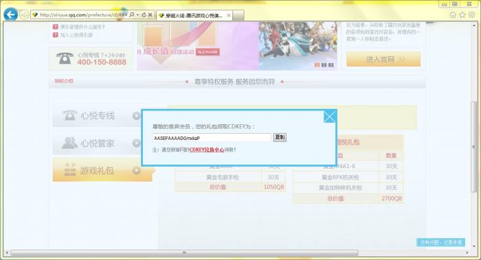Click arrow icon on 心悦专线 row

click(136, 116)
